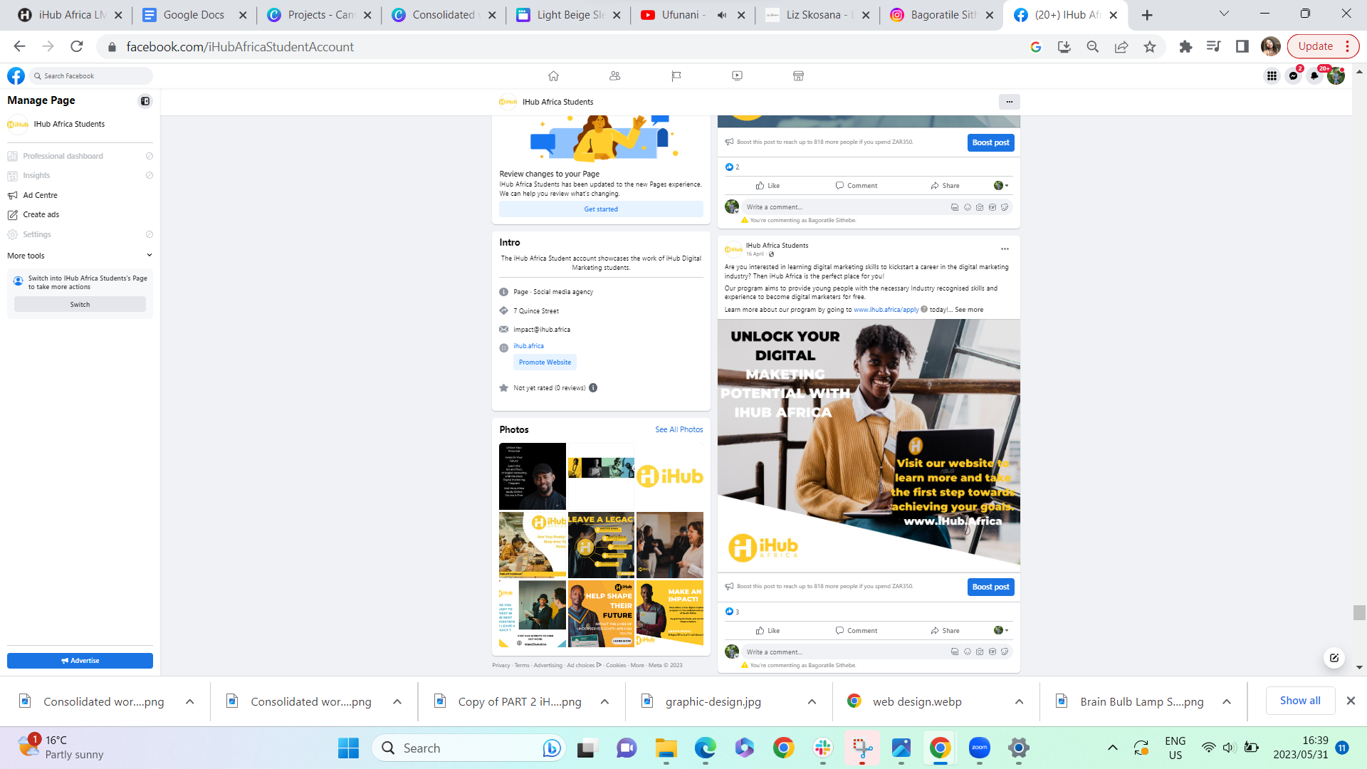Open the Pages flag icon
The image size is (1367, 769).
click(x=676, y=75)
